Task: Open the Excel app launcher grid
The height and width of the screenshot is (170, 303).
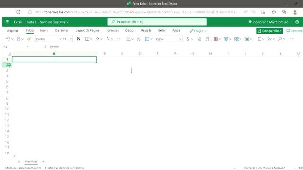Action: coord(8,22)
